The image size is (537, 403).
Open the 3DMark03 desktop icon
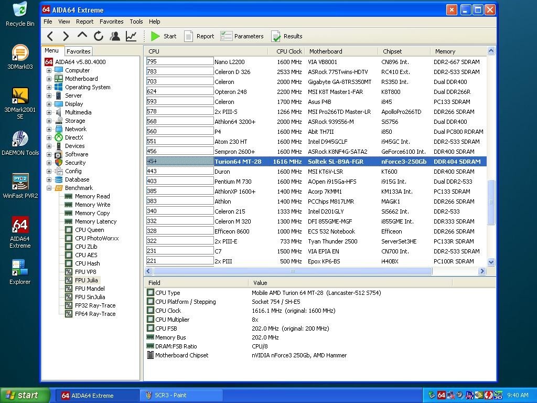click(x=20, y=57)
